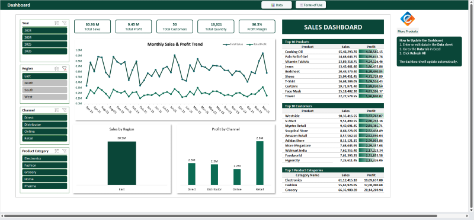
Task: Filter by the South region
Action: pyautogui.click(x=44, y=90)
